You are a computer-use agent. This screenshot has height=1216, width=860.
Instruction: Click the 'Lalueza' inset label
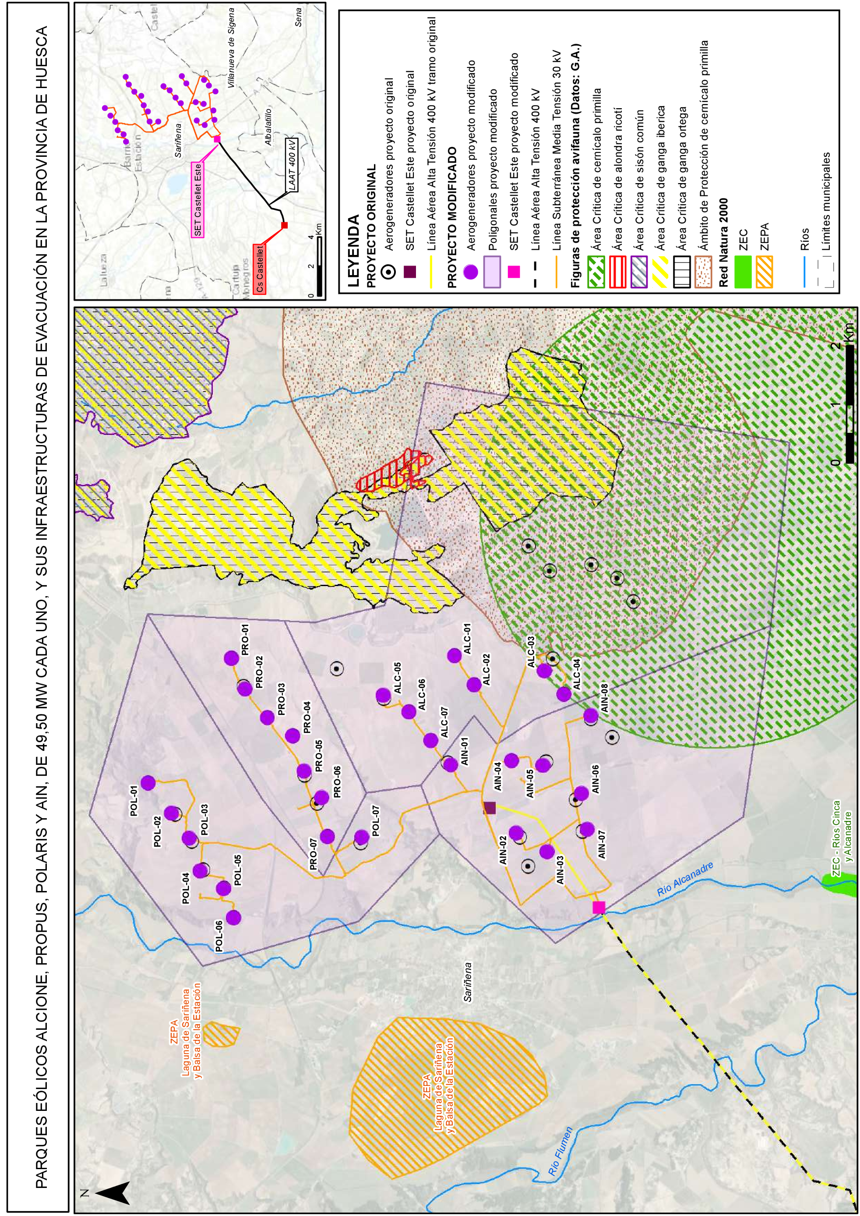tap(103, 269)
